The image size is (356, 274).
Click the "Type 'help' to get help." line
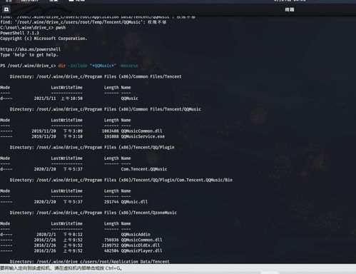tap(29, 55)
